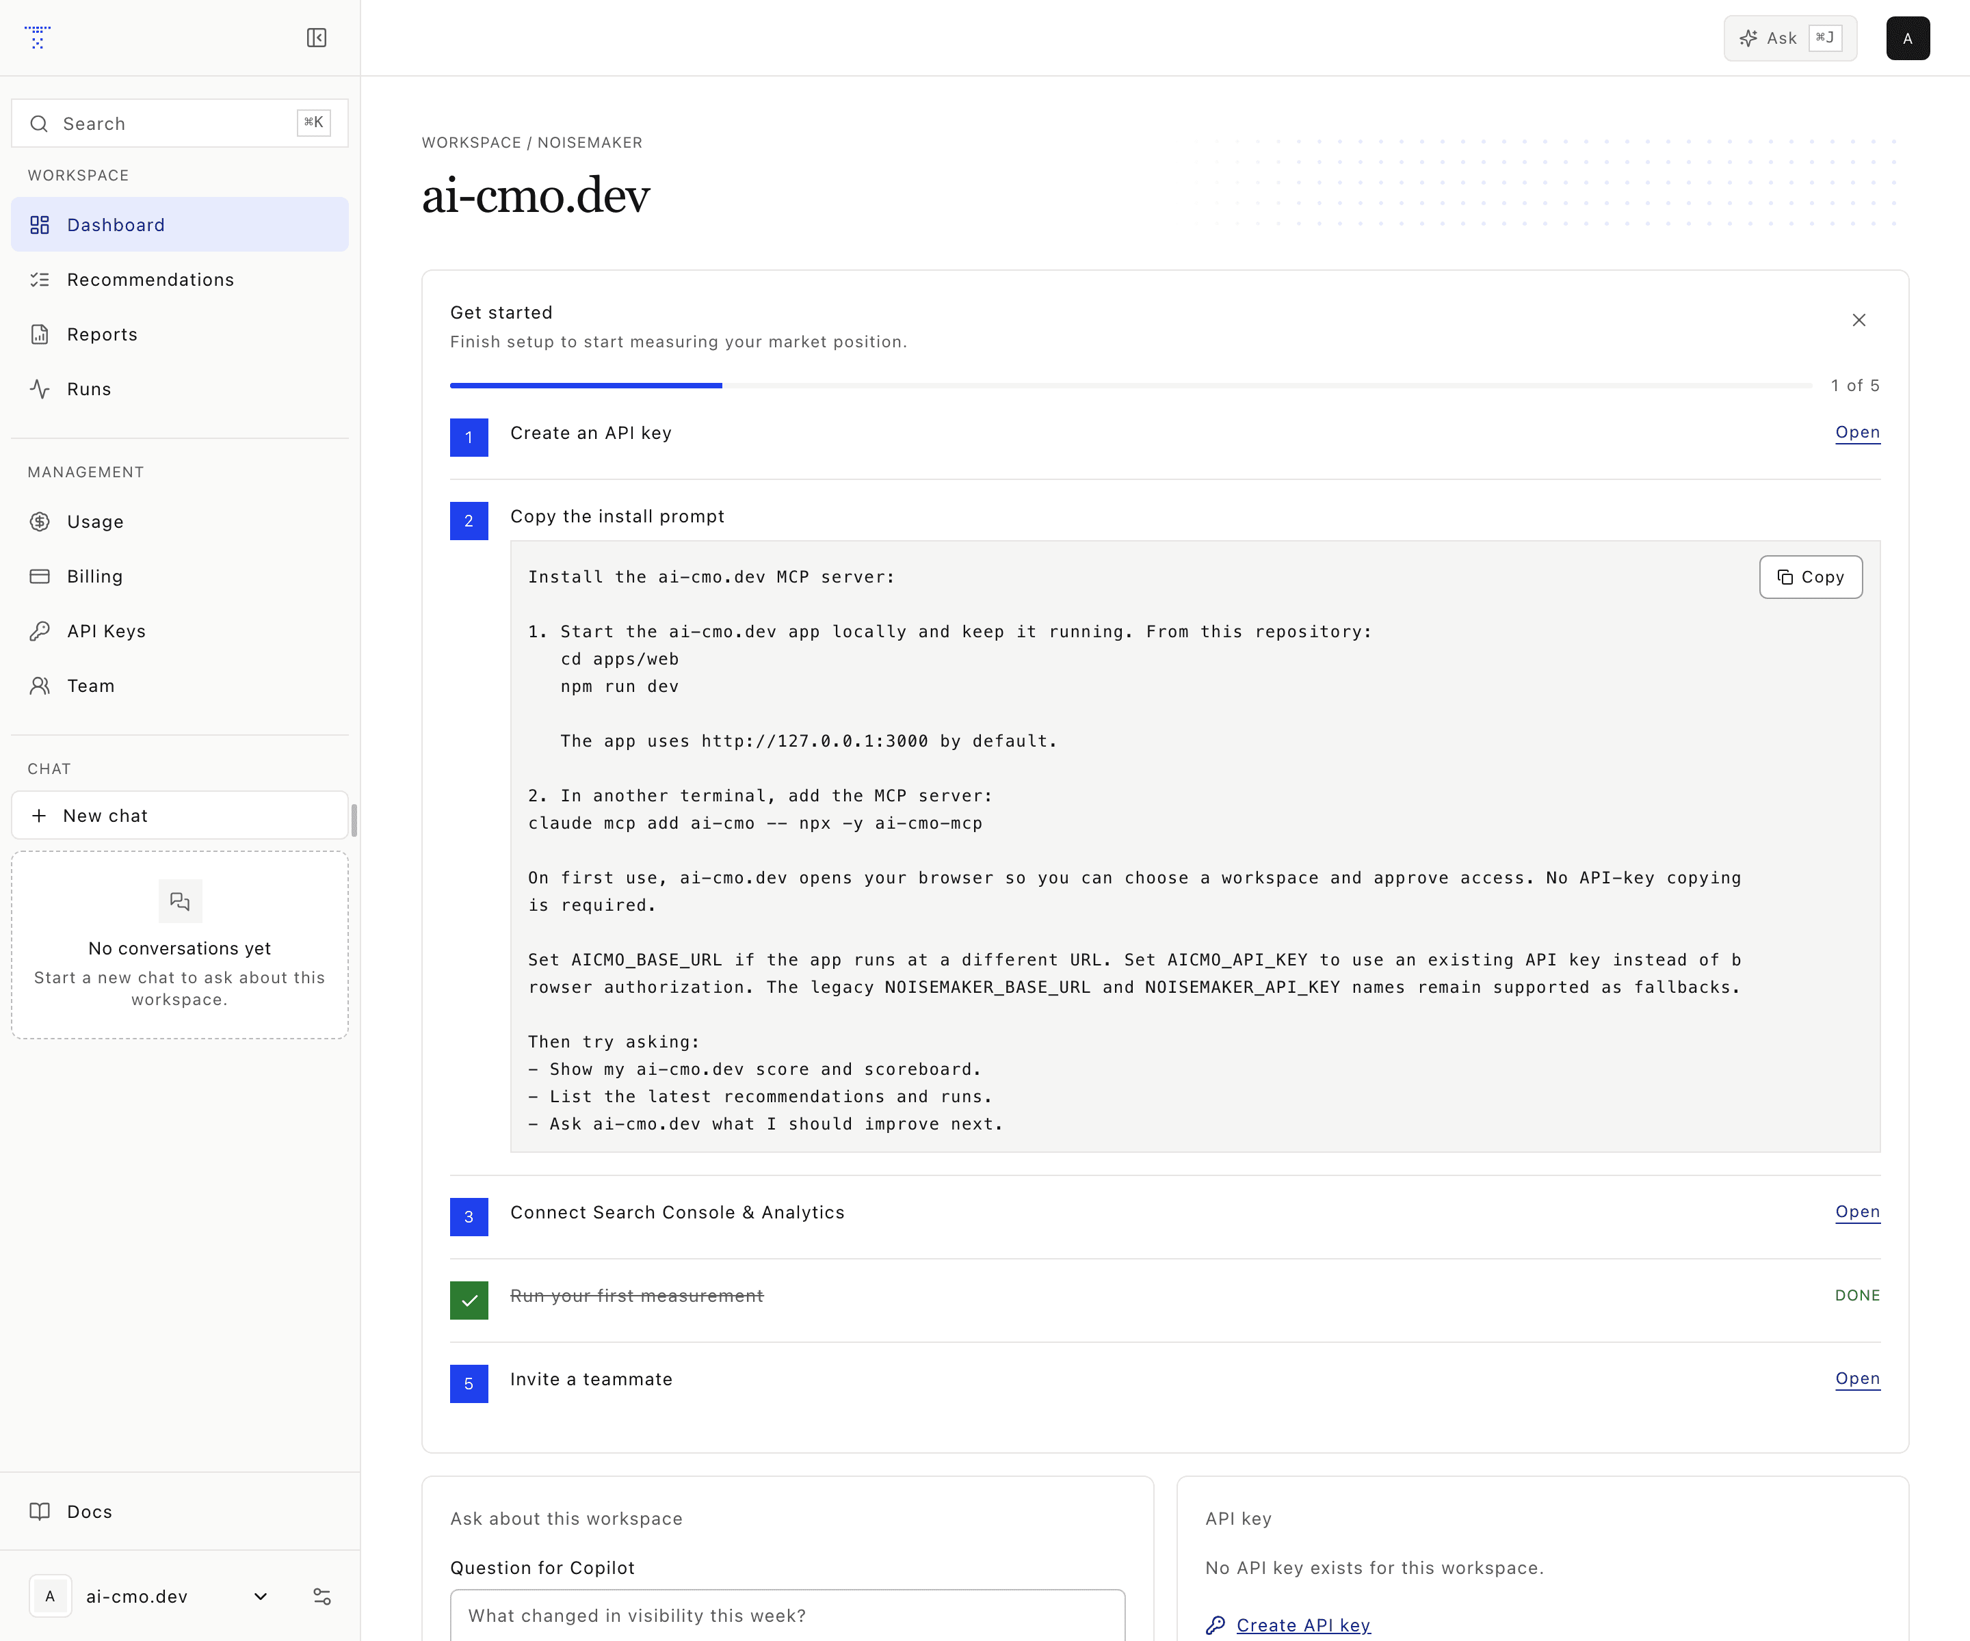Open the Runs section
The image size is (1970, 1641).
tap(180, 389)
